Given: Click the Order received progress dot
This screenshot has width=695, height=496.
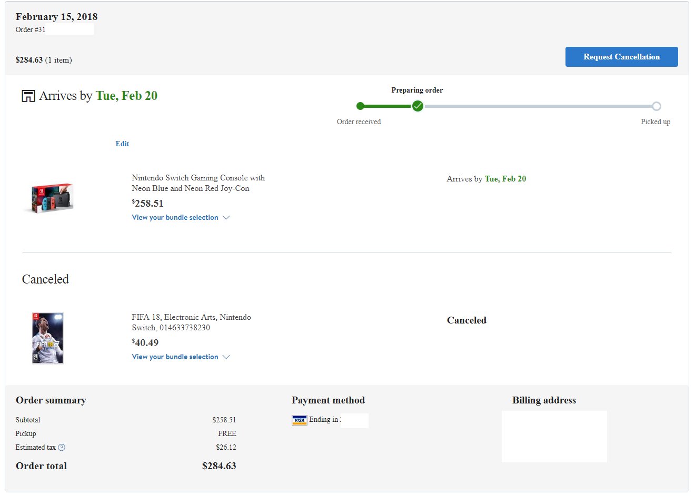Looking at the screenshot, I should tap(360, 106).
